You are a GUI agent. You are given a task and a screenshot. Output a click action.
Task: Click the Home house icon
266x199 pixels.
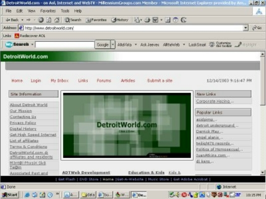click(57, 20)
